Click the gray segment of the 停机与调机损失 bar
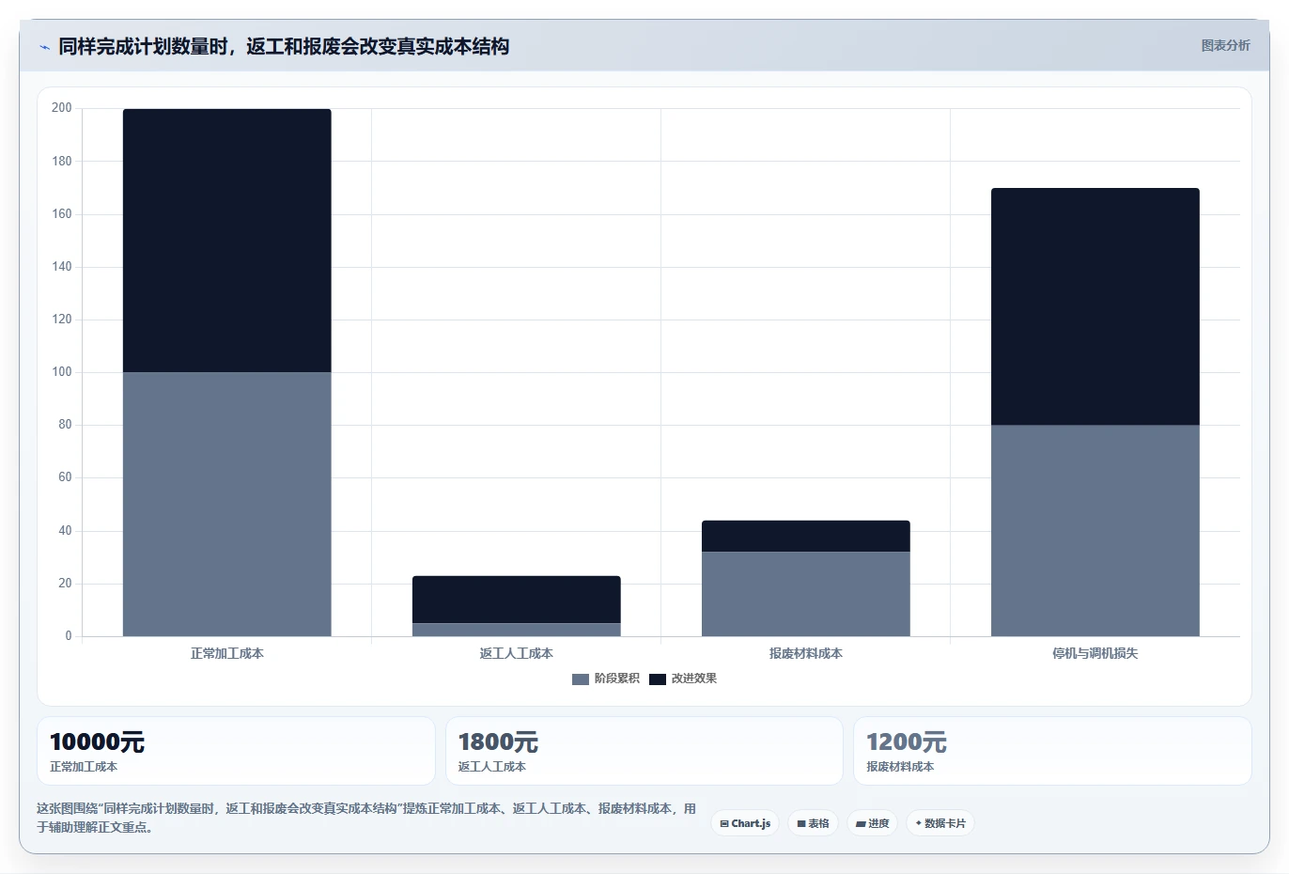 tap(1095, 531)
